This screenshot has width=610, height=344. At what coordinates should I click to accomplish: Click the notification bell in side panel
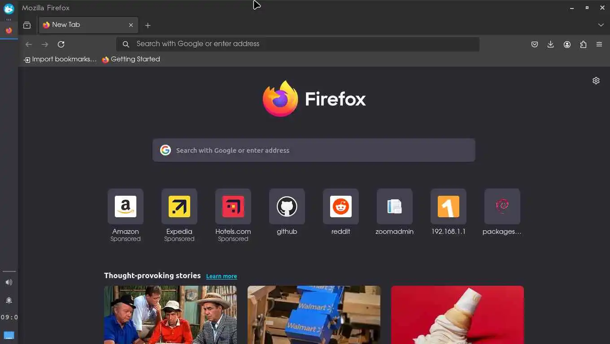click(9, 300)
